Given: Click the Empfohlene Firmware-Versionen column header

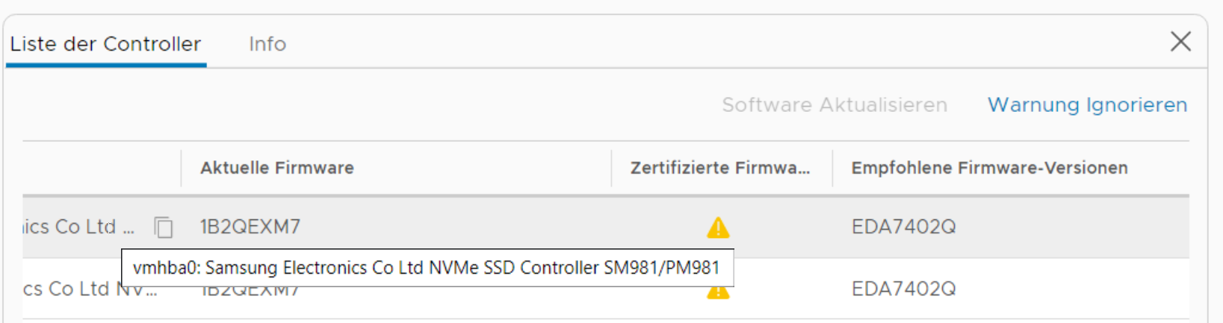Looking at the screenshot, I should [x=989, y=168].
